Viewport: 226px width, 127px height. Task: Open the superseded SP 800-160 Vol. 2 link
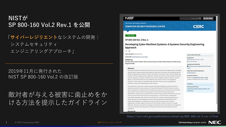[140, 57]
